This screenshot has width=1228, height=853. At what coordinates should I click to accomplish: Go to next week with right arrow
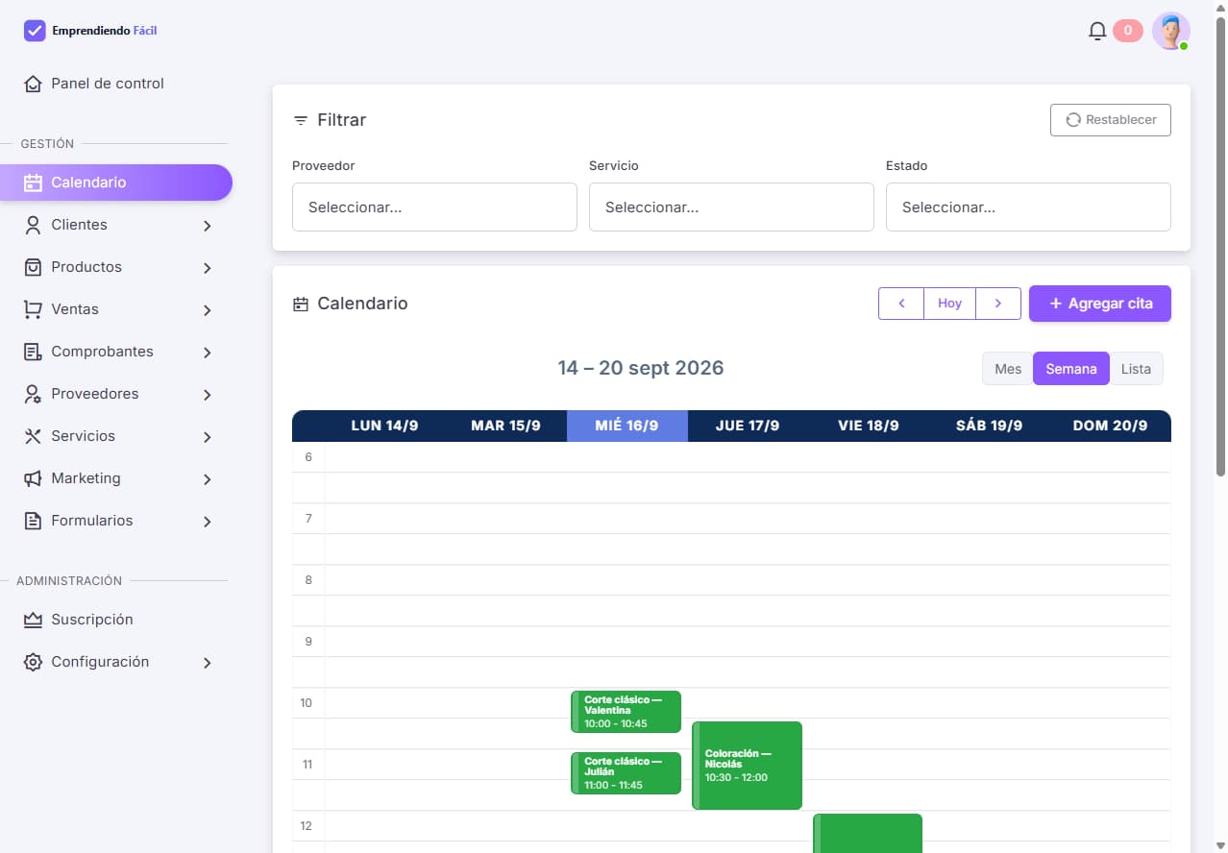[x=998, y=304]
